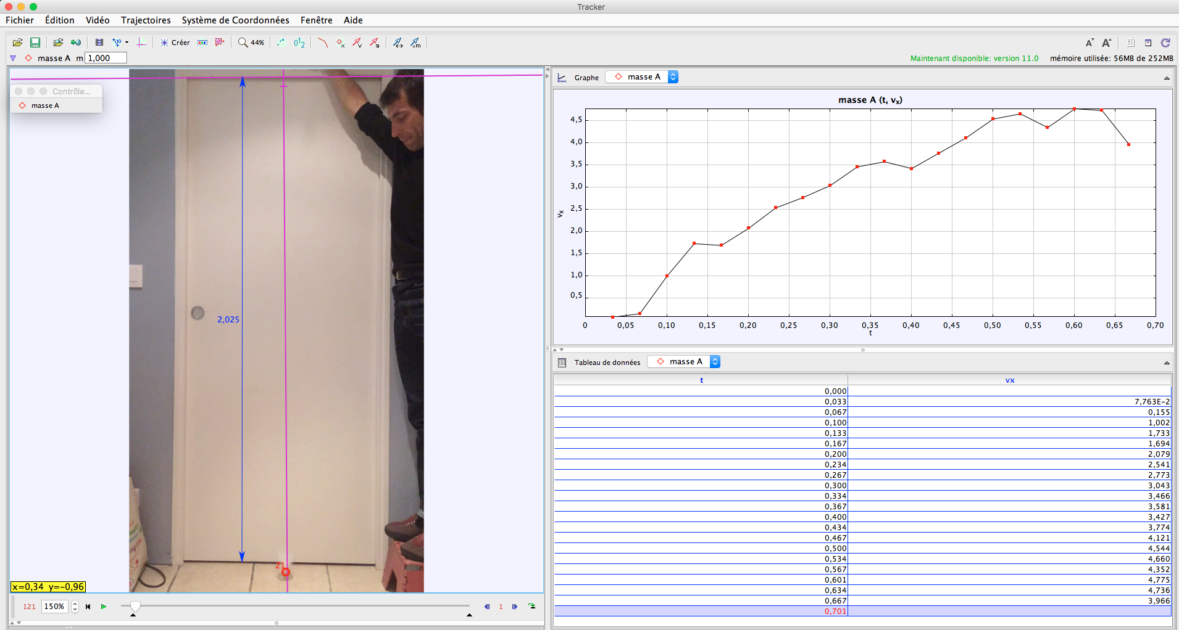1179x630 pixels.
Task: Select the table row with t 0,701
Action: tap(862, 611)
